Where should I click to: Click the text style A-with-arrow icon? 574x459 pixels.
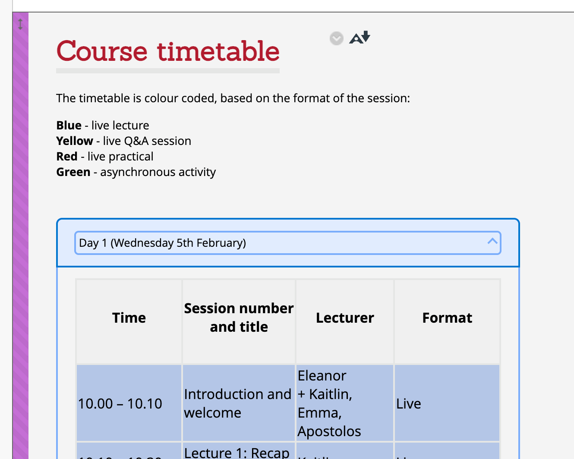pos(360,38)
